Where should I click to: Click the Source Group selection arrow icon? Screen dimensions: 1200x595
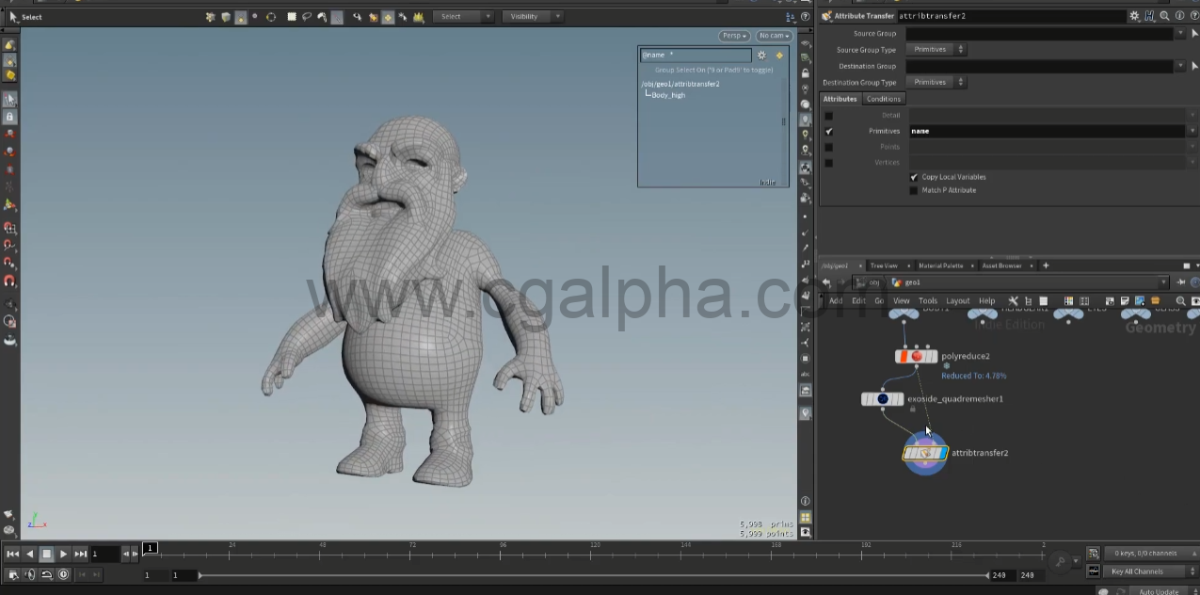1194,33
